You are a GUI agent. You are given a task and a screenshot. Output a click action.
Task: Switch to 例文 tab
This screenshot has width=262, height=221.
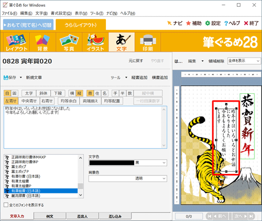pos(50,216)
